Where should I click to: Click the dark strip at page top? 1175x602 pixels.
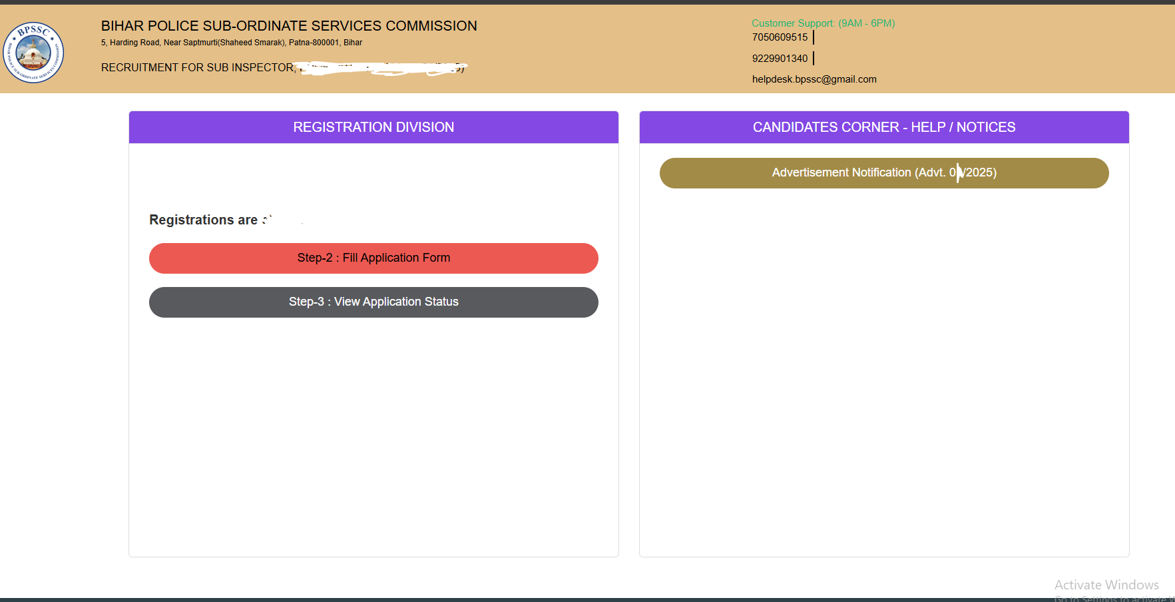(587, 2)
